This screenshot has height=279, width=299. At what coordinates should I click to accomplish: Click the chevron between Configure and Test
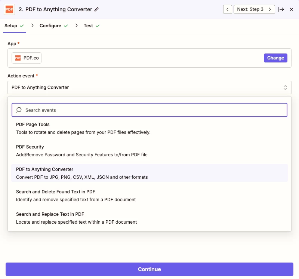77,25
